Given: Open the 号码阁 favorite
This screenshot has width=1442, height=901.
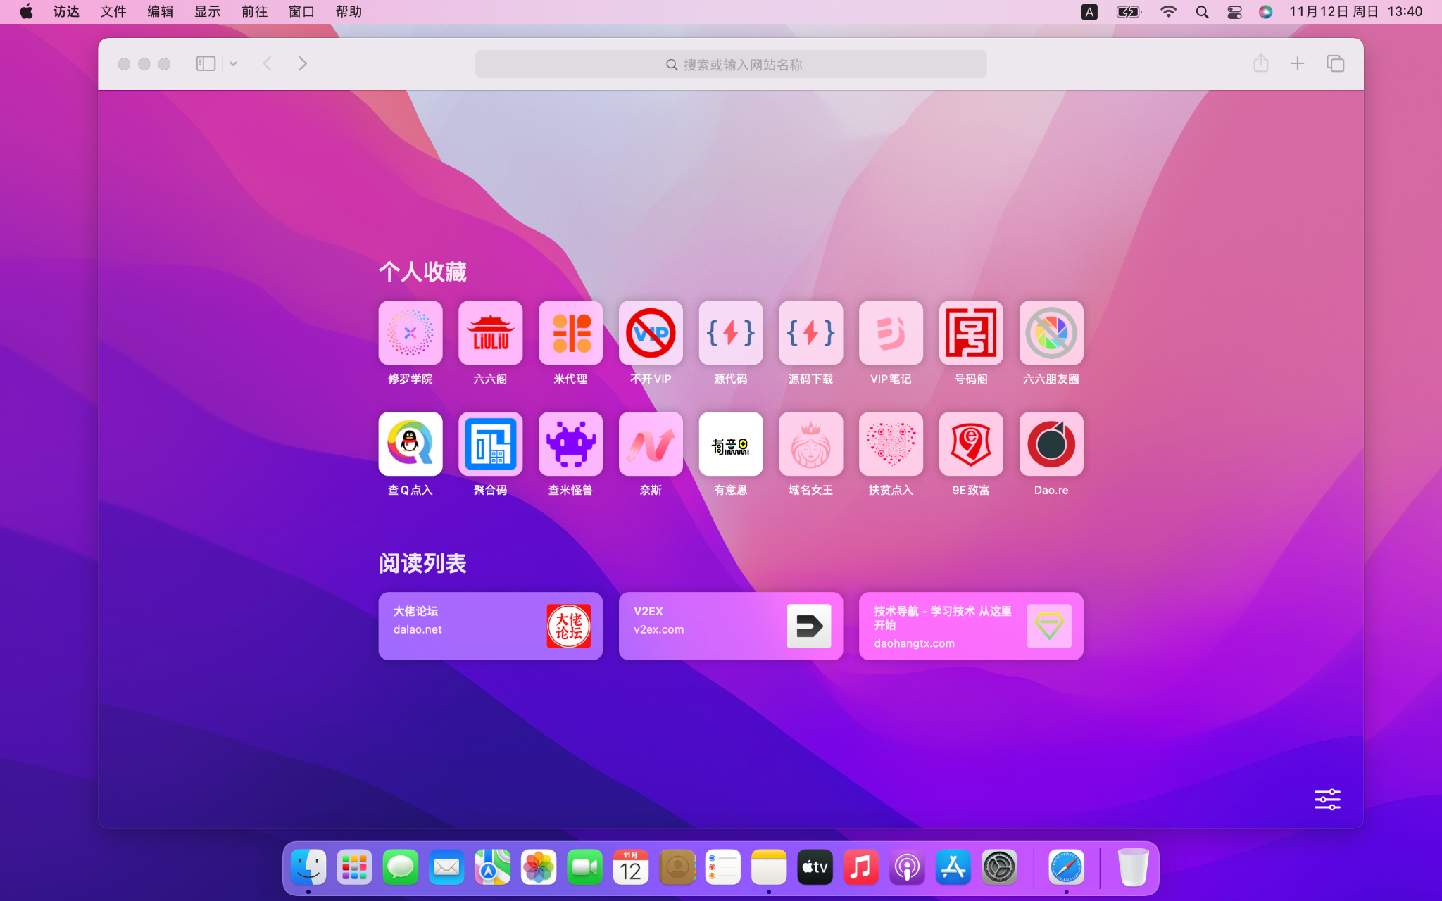Looking at the screenshot, I should click(970, 334).
